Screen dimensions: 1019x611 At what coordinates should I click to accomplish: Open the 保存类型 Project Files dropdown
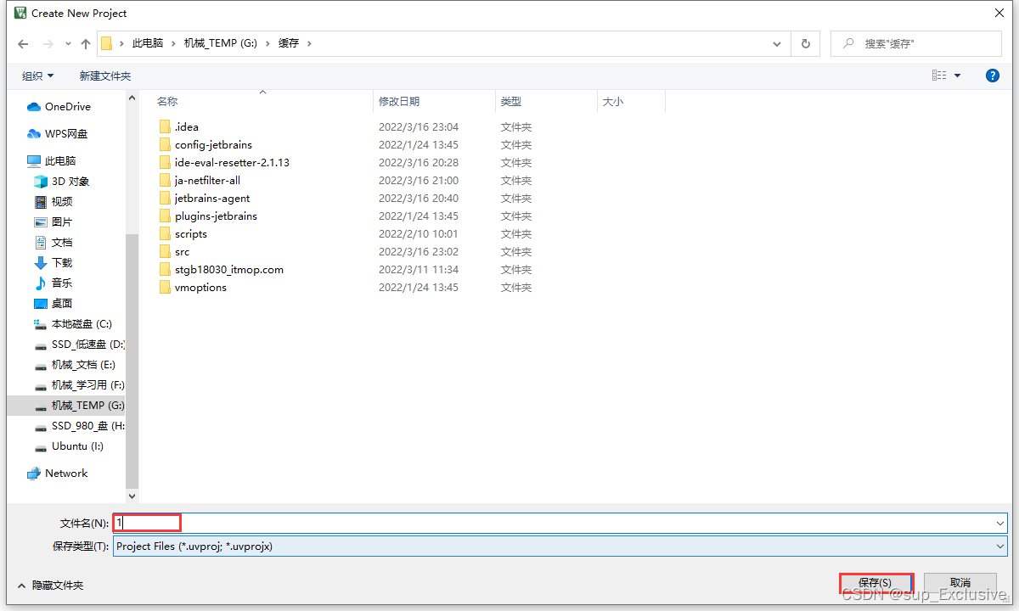click(x=560, y=546)
